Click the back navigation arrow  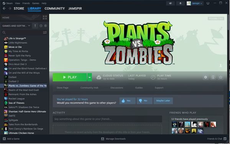(4, 8)
